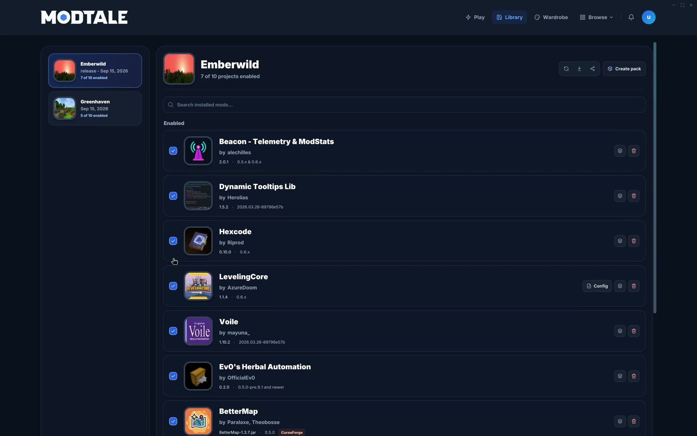
Task: Go to the Play tab
Action: pos(475,17)
